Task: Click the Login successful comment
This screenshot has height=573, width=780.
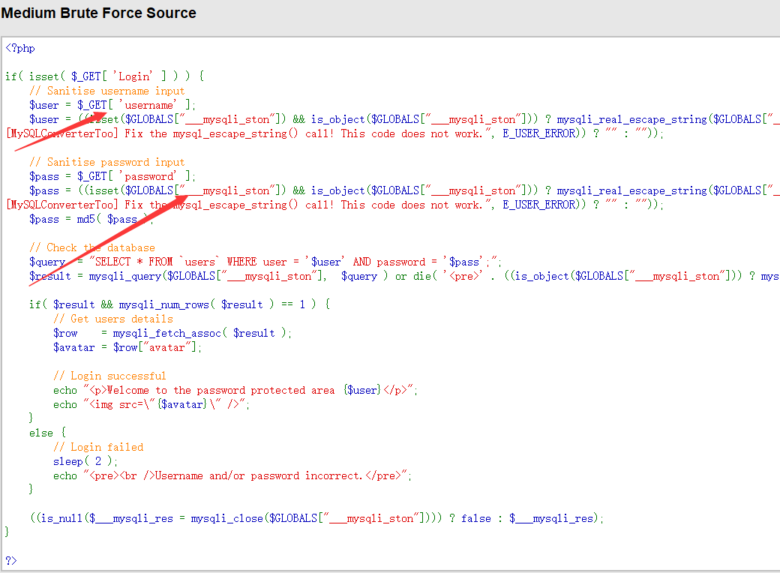Action: coord(109,376)
